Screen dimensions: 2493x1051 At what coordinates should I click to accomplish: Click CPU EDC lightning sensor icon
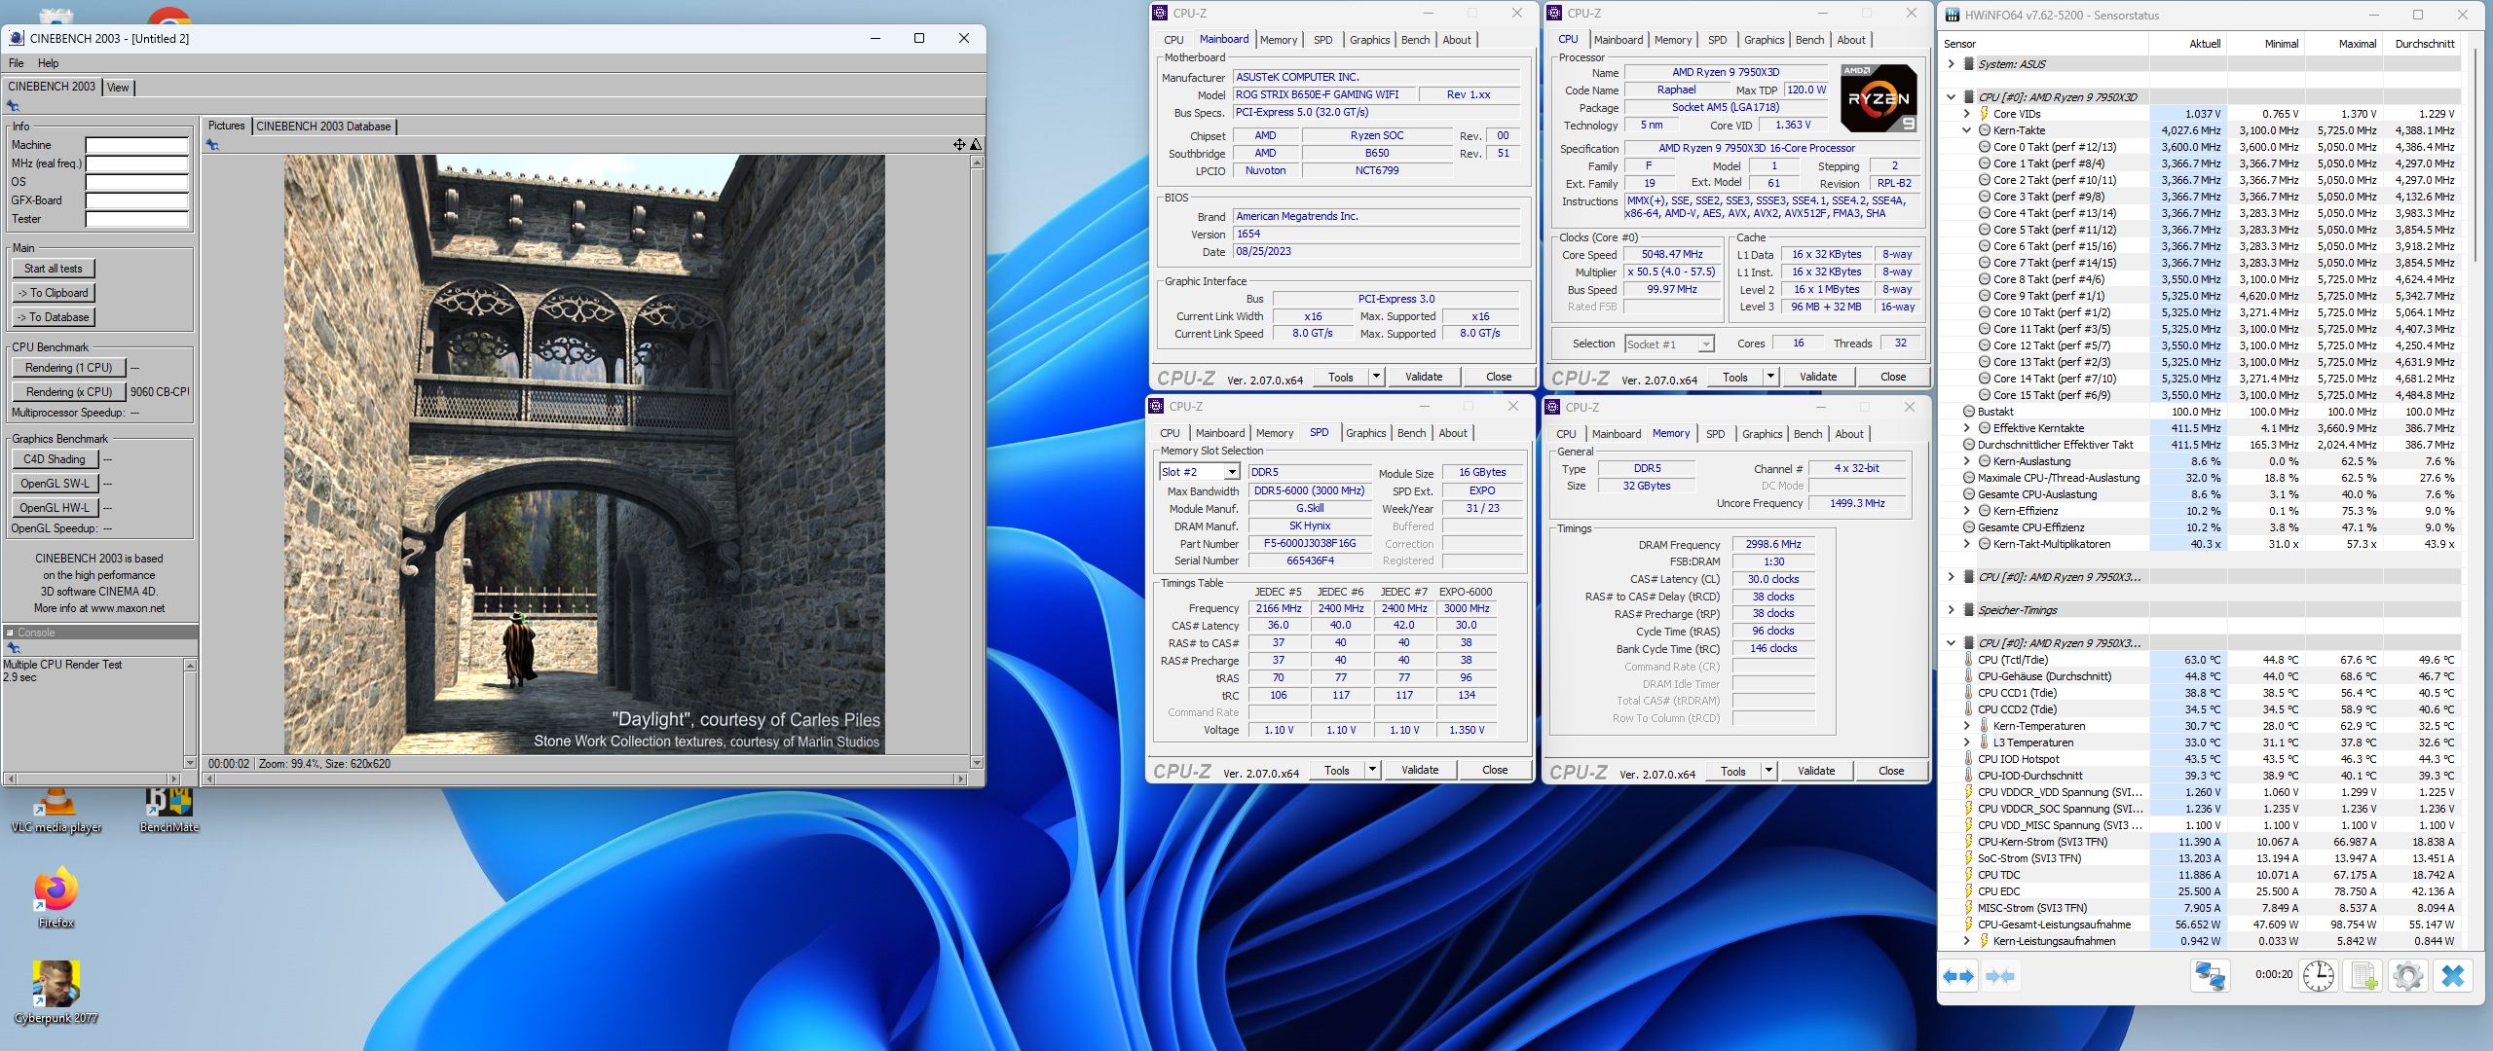point(1968,891)
